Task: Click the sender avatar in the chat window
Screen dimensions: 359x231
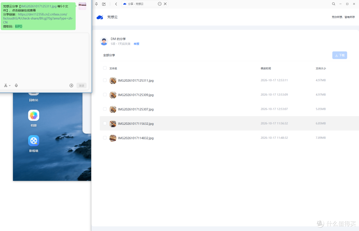Action: click(x=82, y=6)
